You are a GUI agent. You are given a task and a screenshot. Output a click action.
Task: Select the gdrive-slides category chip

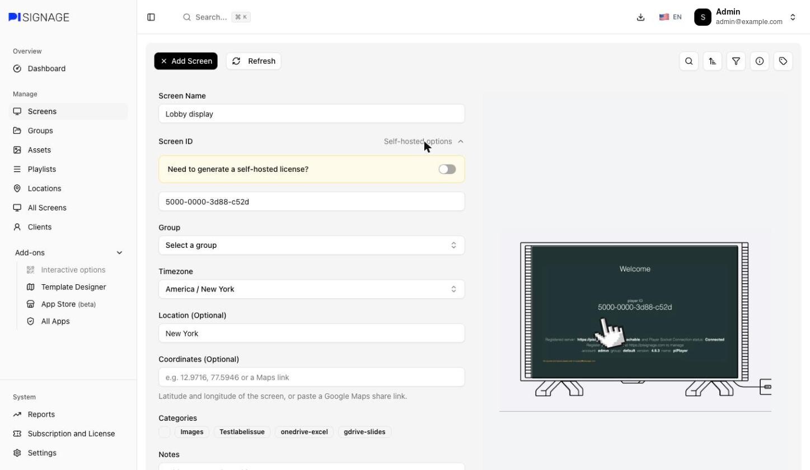[x=364, y=432]
